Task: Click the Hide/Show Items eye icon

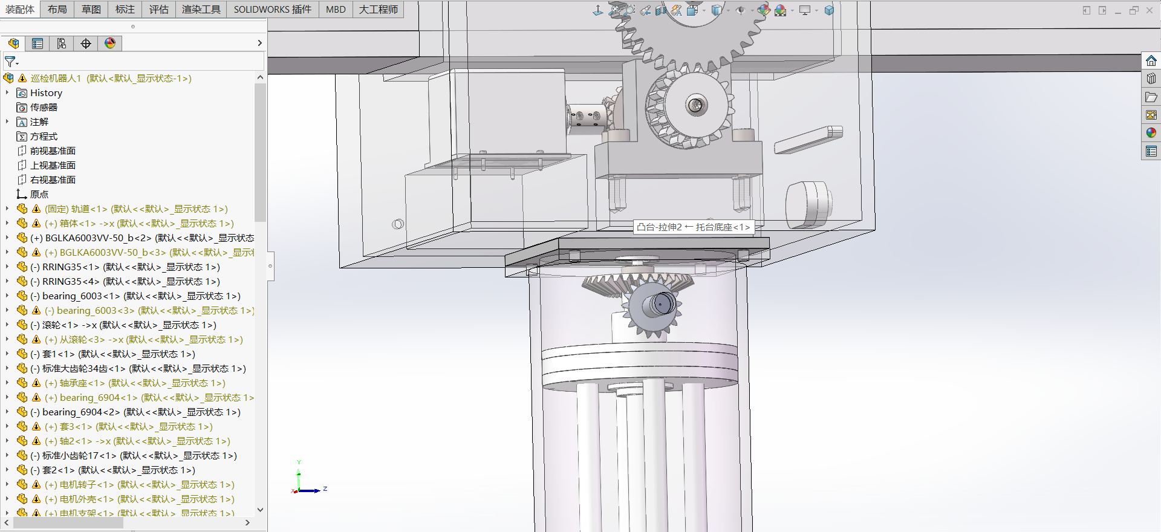Action: coord(741,10)
